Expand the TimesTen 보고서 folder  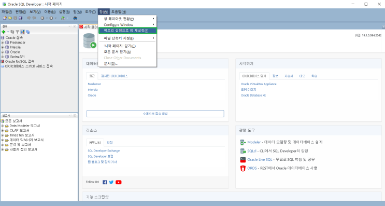3,135
